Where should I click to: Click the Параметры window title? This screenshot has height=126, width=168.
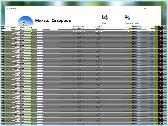(x=12, y=9)
